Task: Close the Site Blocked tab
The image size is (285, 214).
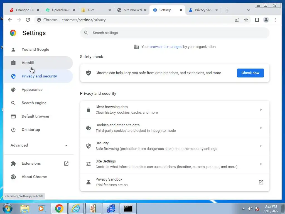Action: (x=145, y=10)
